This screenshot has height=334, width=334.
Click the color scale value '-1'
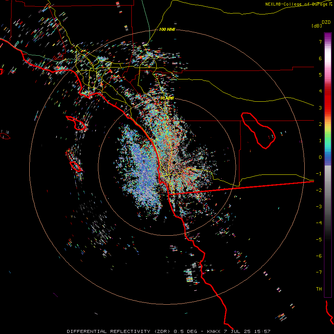(319, 174)
